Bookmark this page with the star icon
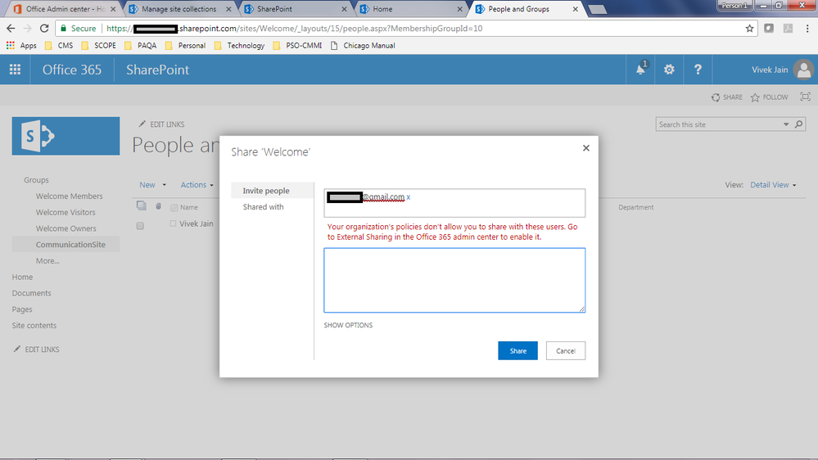818x460 pixels. [x=750, y=28]
